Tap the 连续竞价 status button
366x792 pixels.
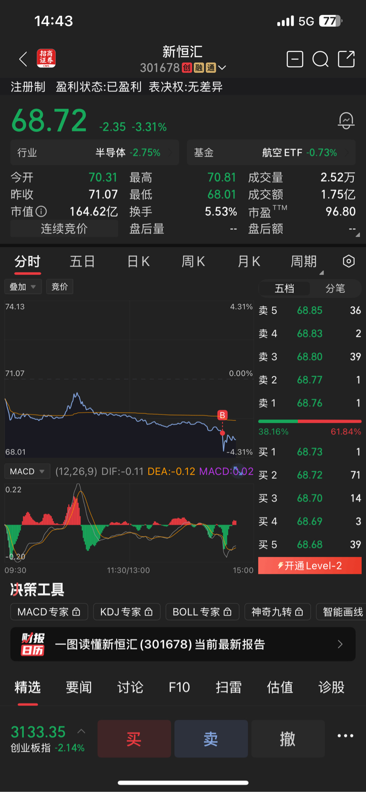(64, 229)
